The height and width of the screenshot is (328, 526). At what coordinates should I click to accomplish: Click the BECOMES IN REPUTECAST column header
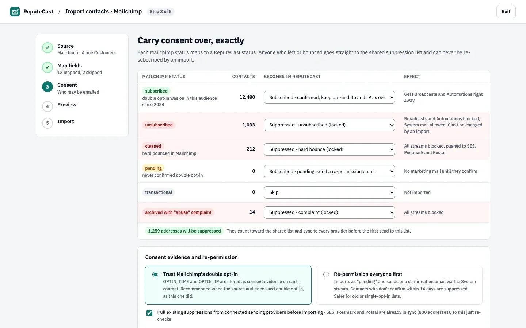coord(292,77)
